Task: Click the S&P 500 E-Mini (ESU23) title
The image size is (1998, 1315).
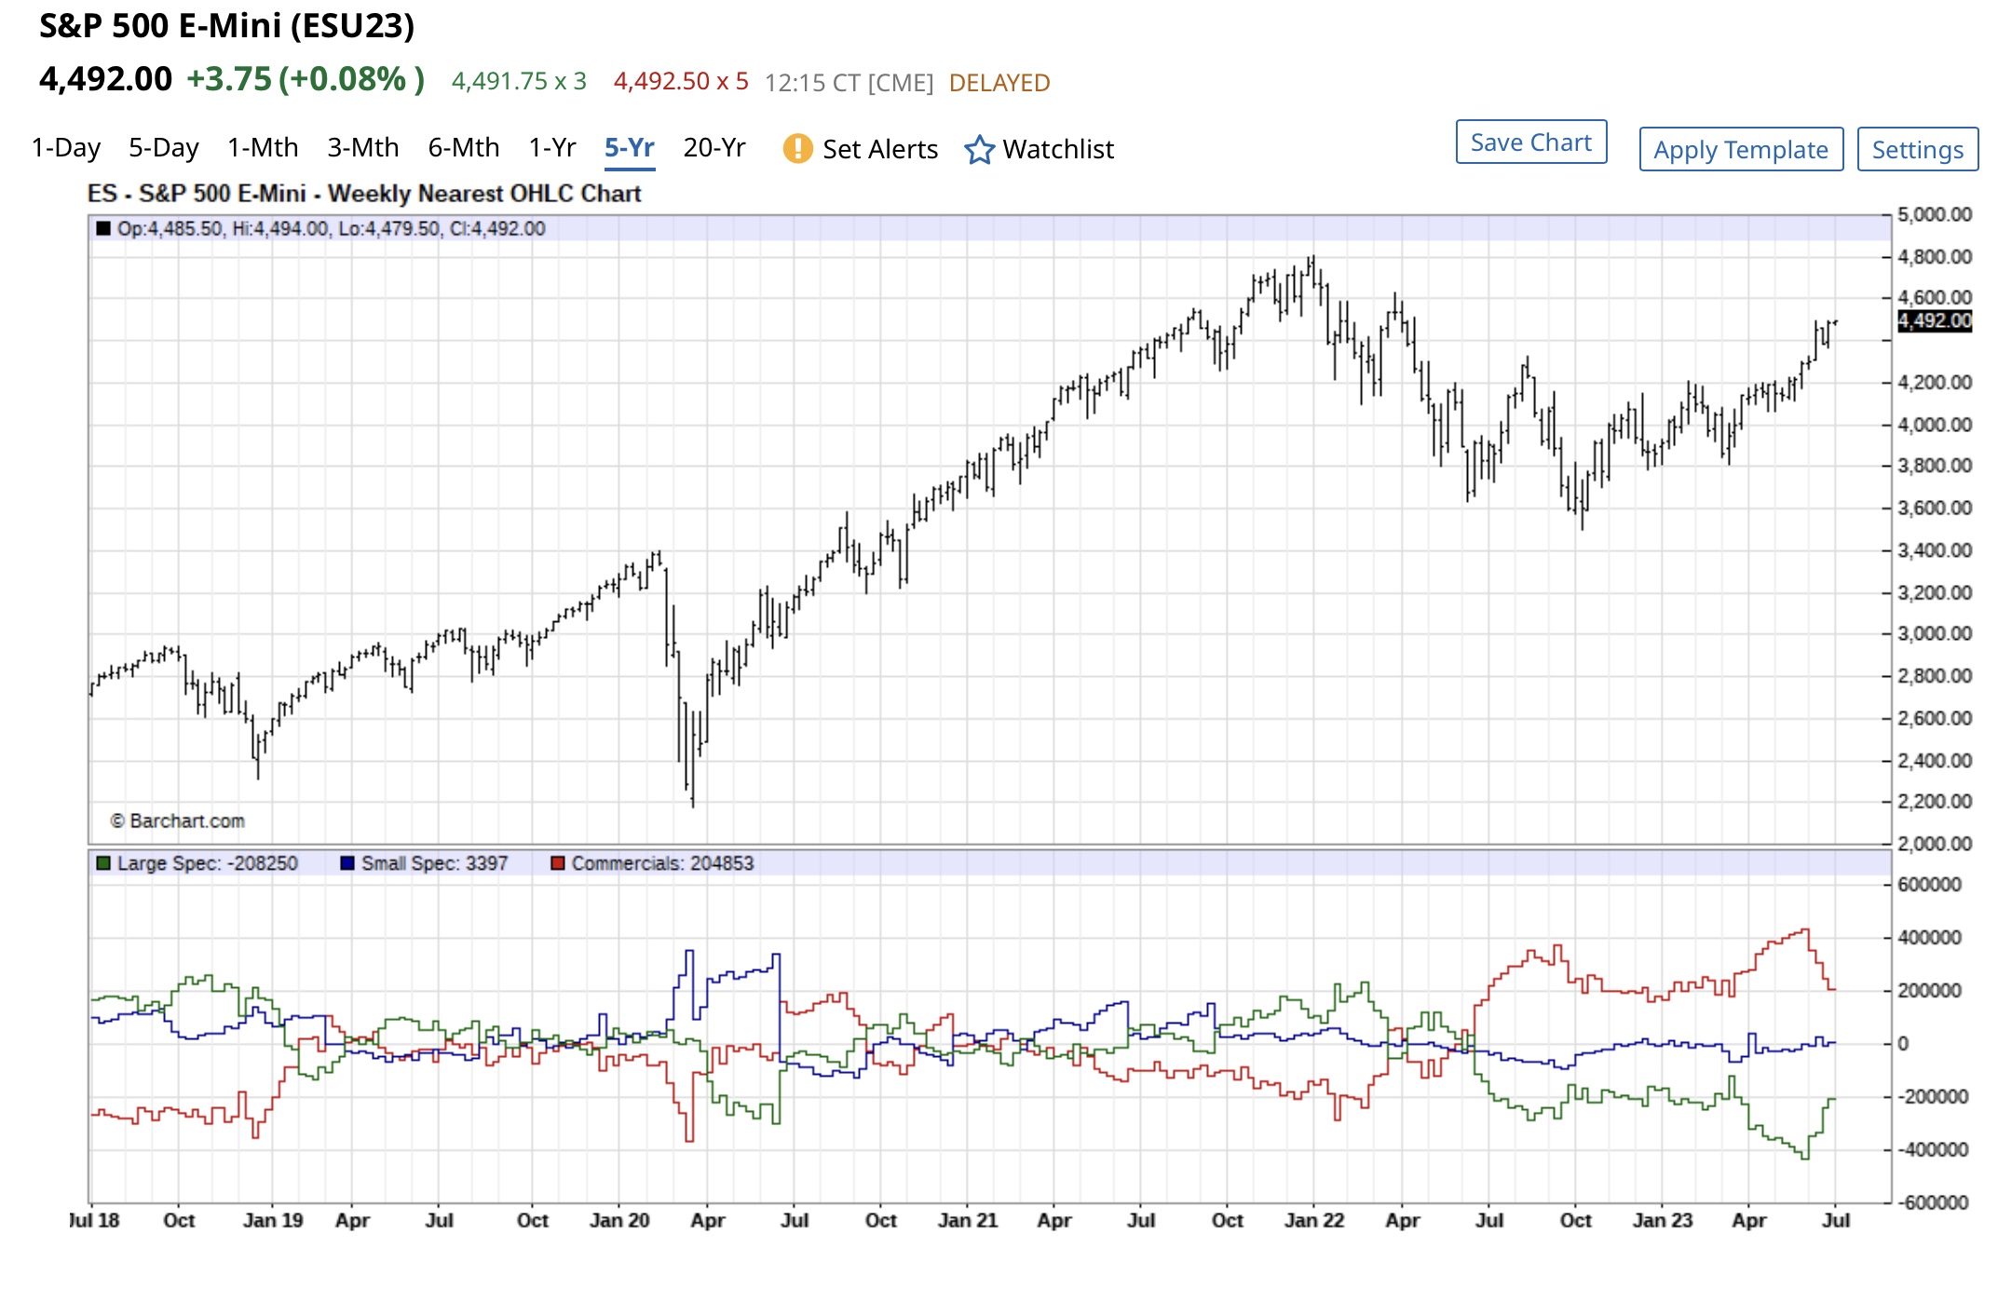Action: click(226, 25)
